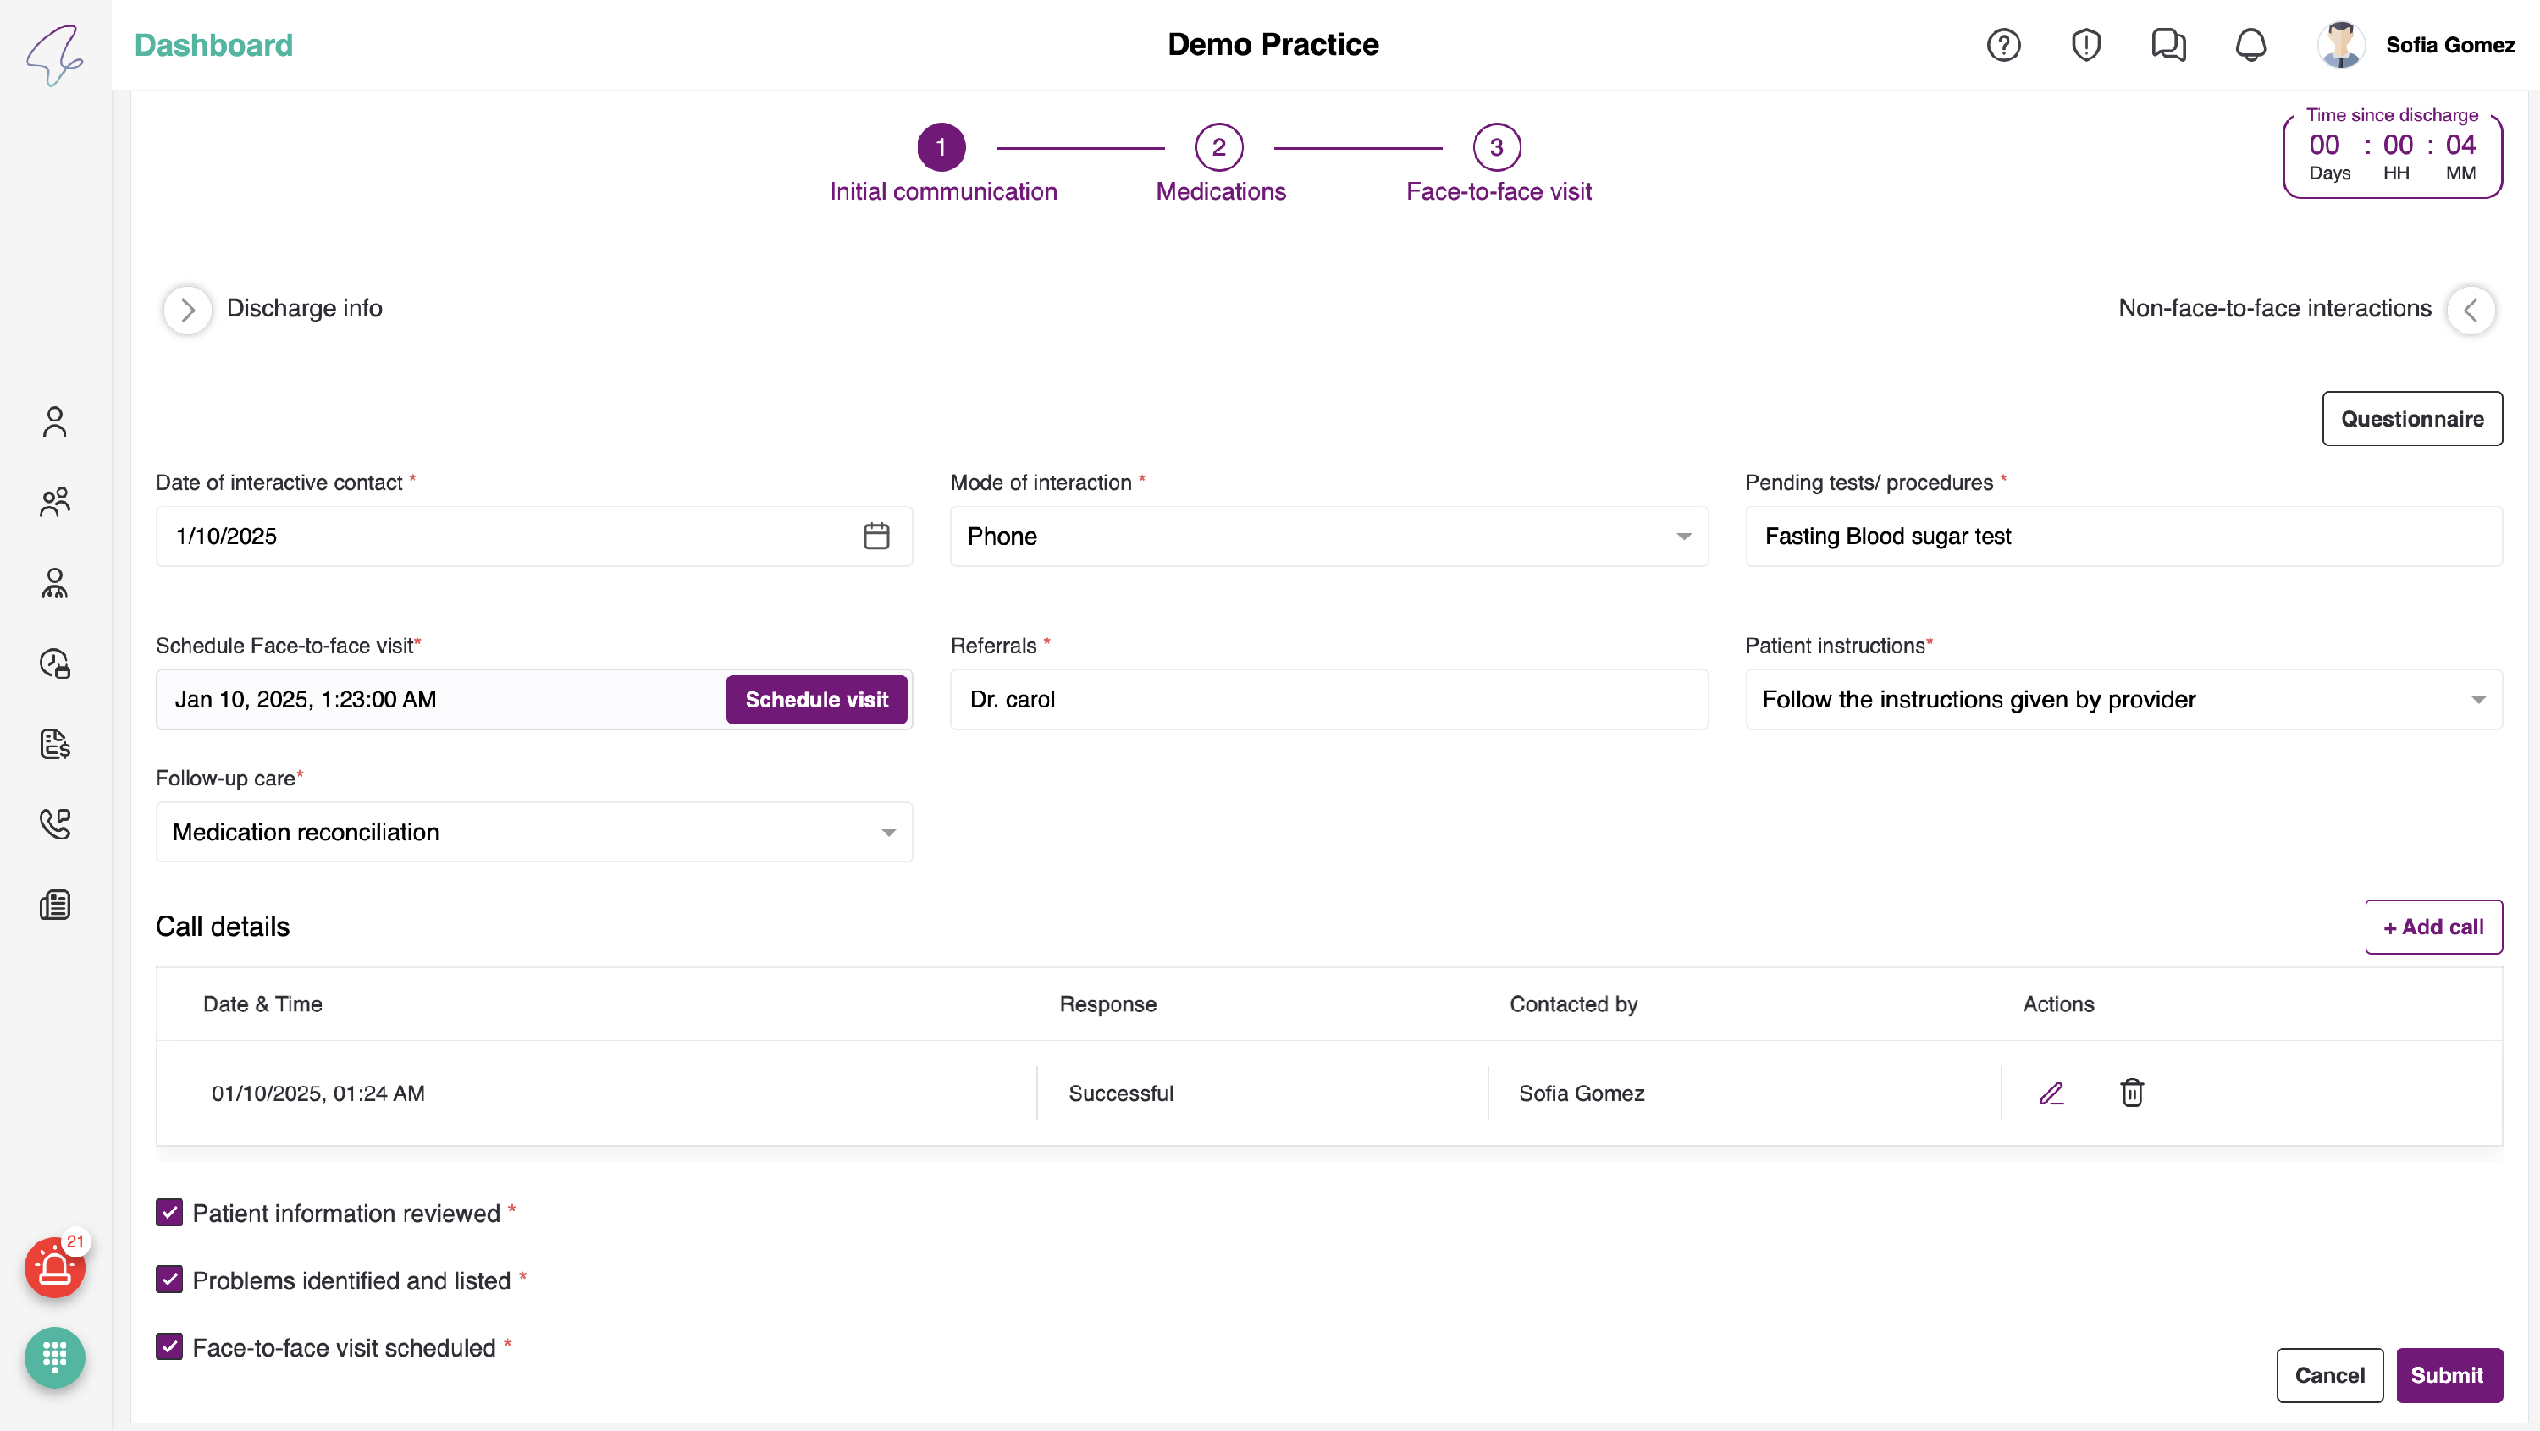Click the Schedule visit button
2540x1431 pixels.
815,700
